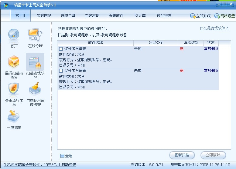Select the second row's 未知 company cell
This screenshot has height=169, width=236.
click(x=138, y=71)
